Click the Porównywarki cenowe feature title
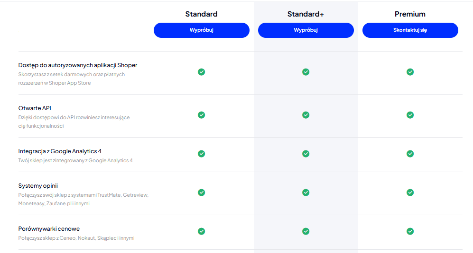 pos(49,228)
